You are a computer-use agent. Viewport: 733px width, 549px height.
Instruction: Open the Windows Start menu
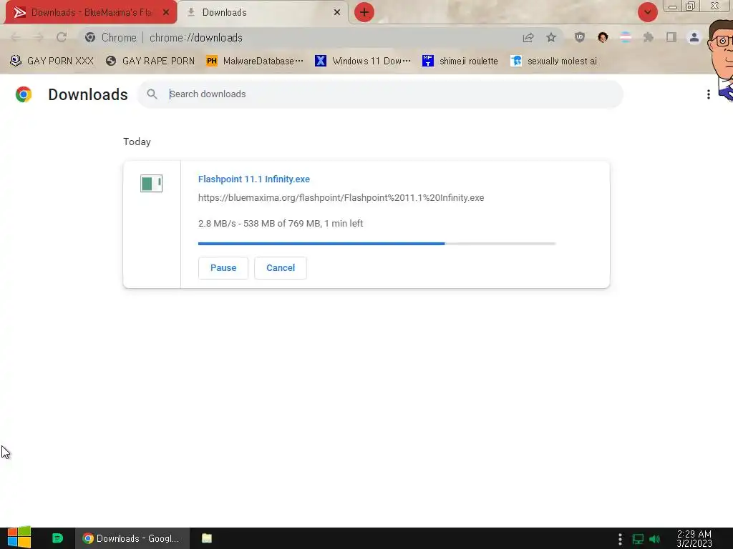pyautogui.click(x=19, y=538)
